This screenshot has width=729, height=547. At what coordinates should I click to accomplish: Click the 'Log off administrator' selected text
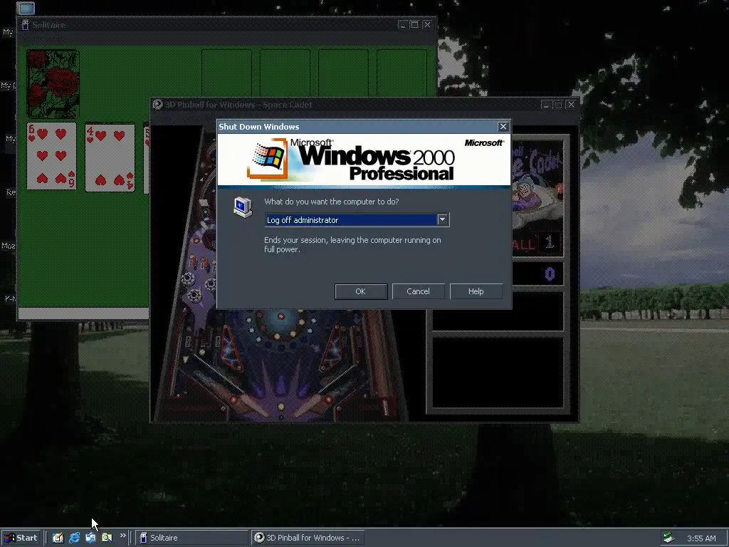pos(303,220)
